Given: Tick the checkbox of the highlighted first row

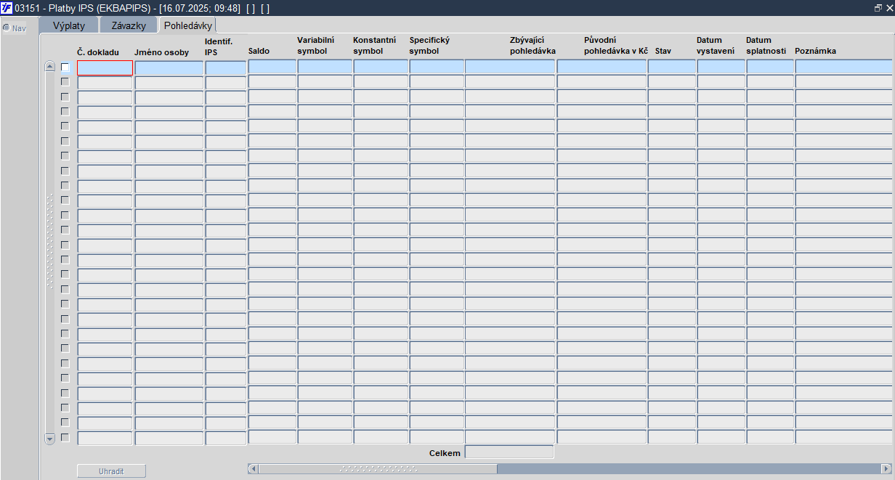Looking at the screenshot, I should (x=65, y=67).
